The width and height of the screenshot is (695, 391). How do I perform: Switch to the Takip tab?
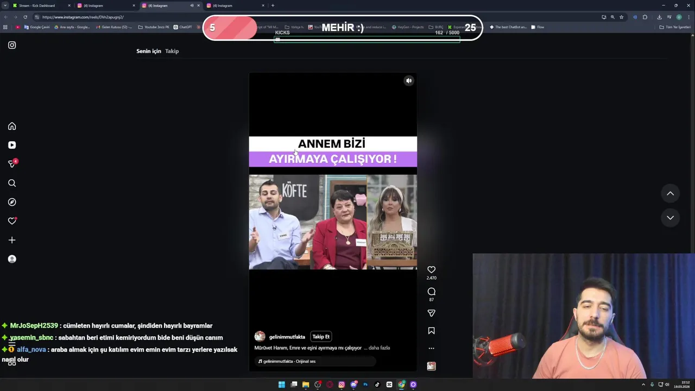pos(172,51)
